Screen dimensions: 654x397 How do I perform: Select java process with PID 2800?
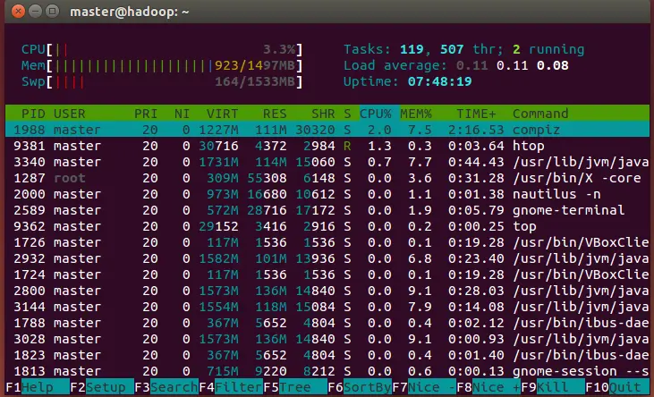(327, 291)
